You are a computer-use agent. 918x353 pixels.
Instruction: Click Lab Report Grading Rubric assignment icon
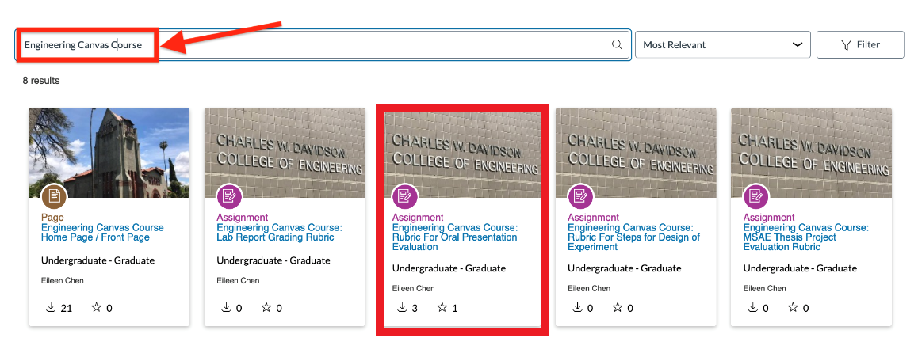230,196
